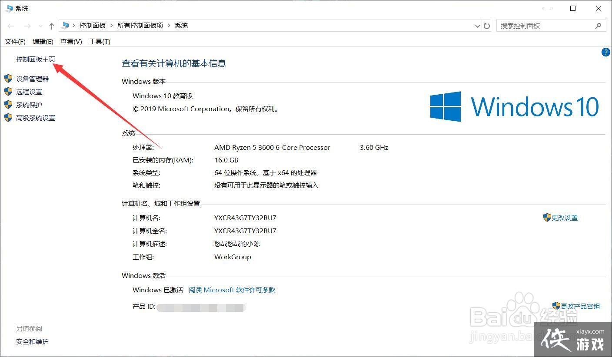
Task: Click the Windows 10 教育版 edition text
Action: tap(163, 96)
